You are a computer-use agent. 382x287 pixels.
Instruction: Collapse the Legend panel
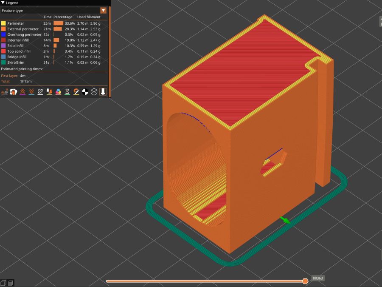3,2
